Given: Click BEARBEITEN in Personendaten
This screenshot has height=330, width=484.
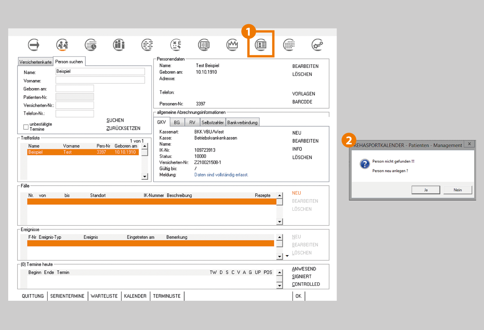Looking at the screenshot, I should (305, 66).
